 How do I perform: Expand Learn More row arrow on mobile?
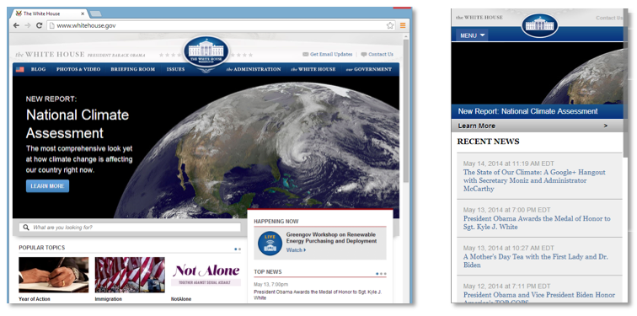coord(605,126)
